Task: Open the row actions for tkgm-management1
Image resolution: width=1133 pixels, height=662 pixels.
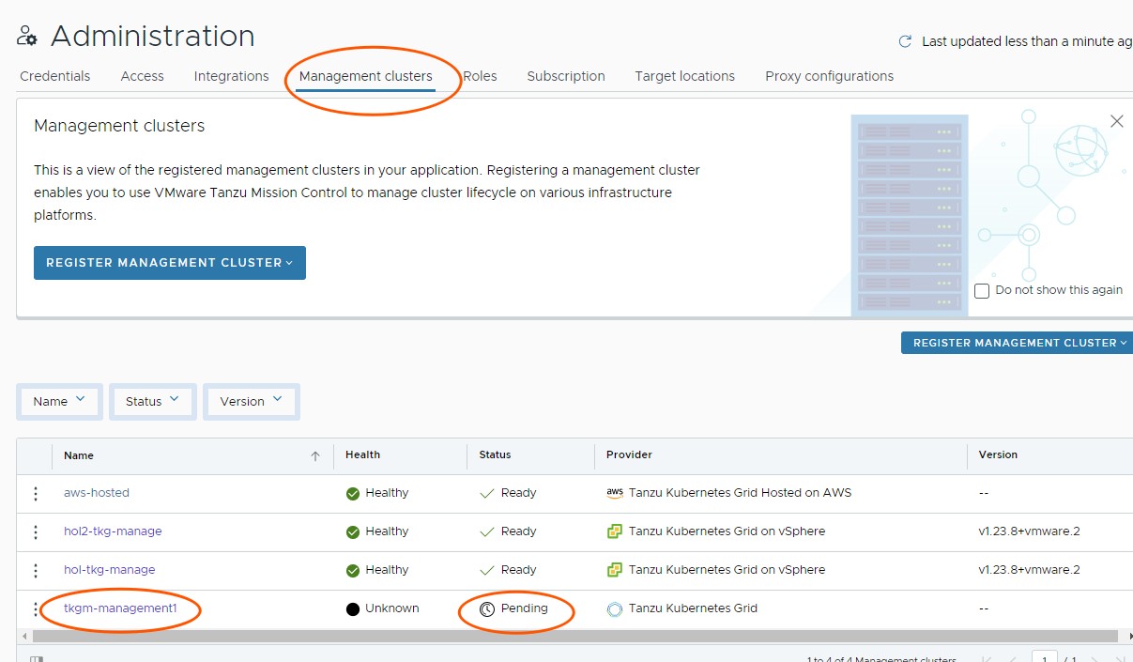Action: pos(36,608)
